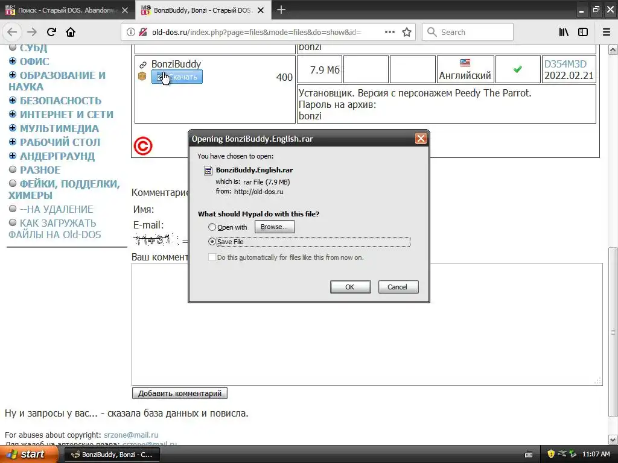Switch to the Поиск - Старый DOS tab

(x=67, y=10)
